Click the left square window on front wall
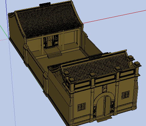The image size is (146, 126). click(82, 107)
